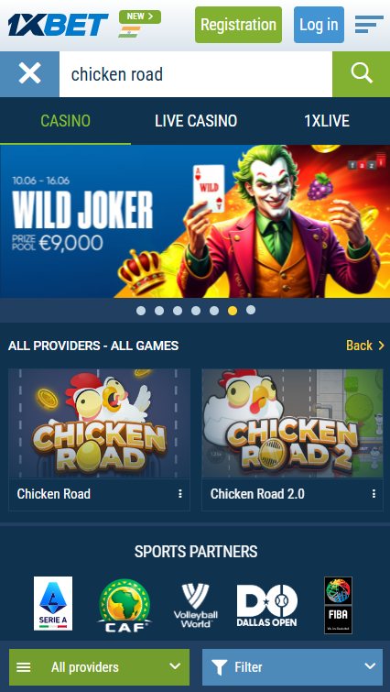Select the first carousel dot
This screenshot has width=390, height=692.
[x=141, y=311]
